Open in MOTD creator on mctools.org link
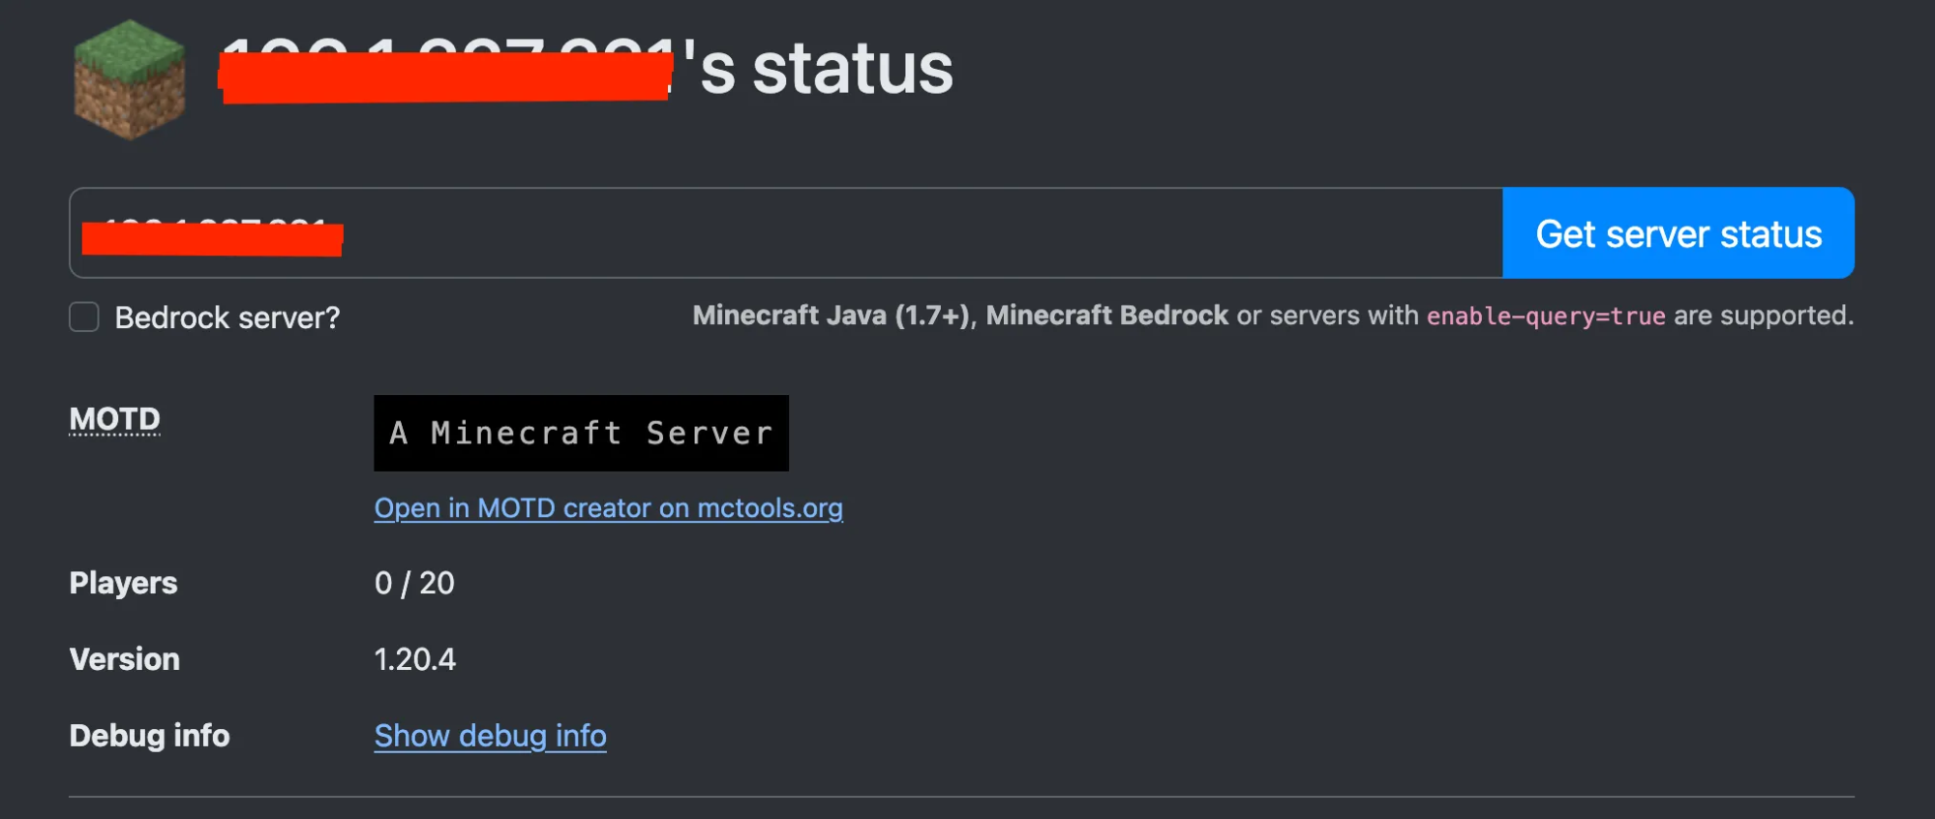Viewport: 1935px width, 819px height. tap(609, 508)
